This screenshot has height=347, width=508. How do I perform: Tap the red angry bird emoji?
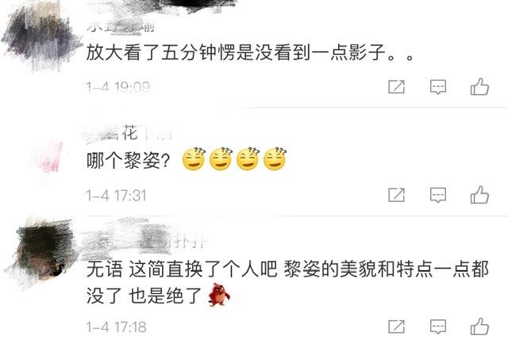(219, 294)
